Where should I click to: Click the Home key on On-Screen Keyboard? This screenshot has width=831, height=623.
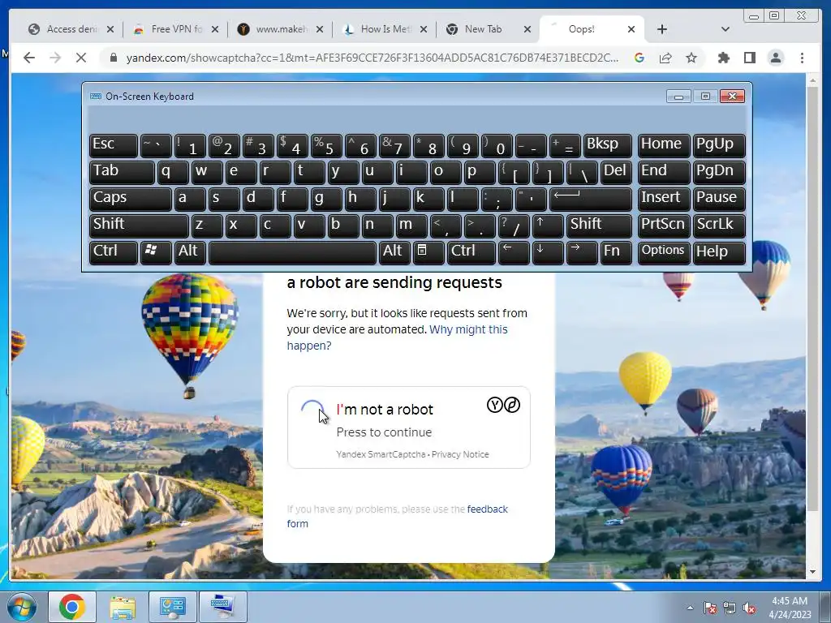point(664,145)
